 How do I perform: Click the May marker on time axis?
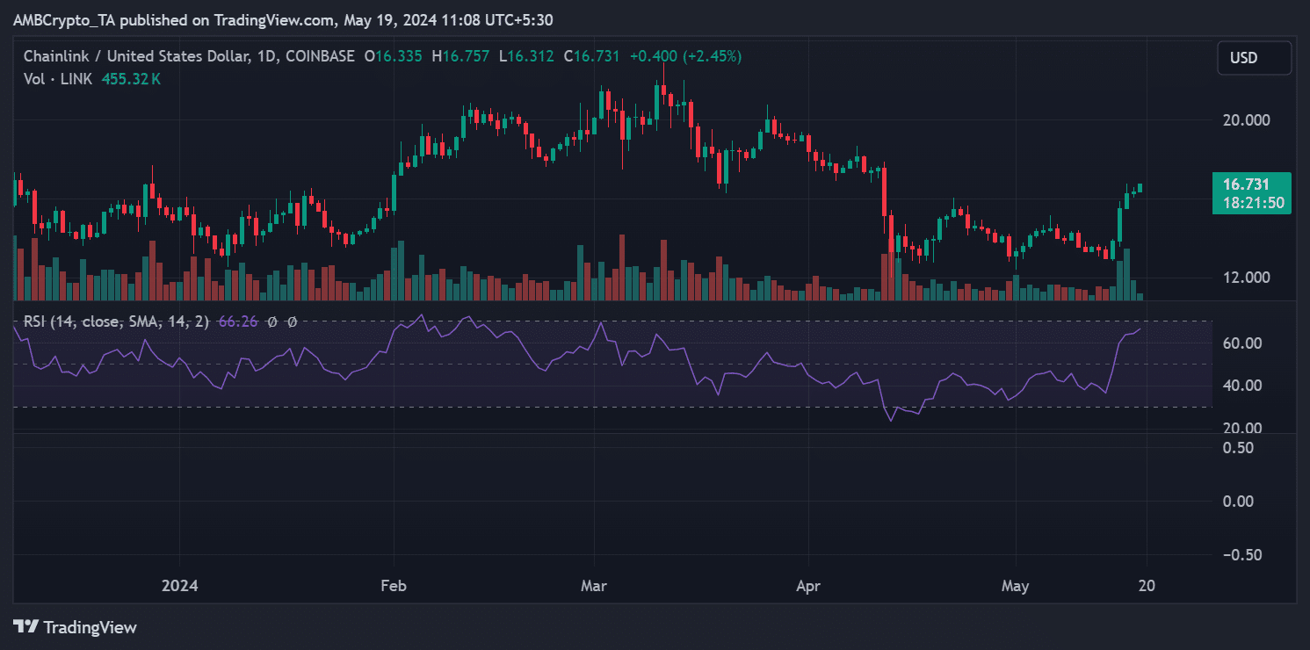tap(1015, 585)
